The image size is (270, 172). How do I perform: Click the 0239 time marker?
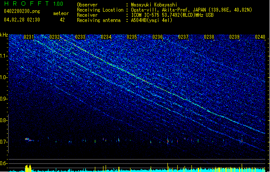pyautogui.click(x=234, y=37)
